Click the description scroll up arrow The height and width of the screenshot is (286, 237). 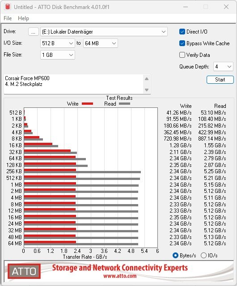147,79
